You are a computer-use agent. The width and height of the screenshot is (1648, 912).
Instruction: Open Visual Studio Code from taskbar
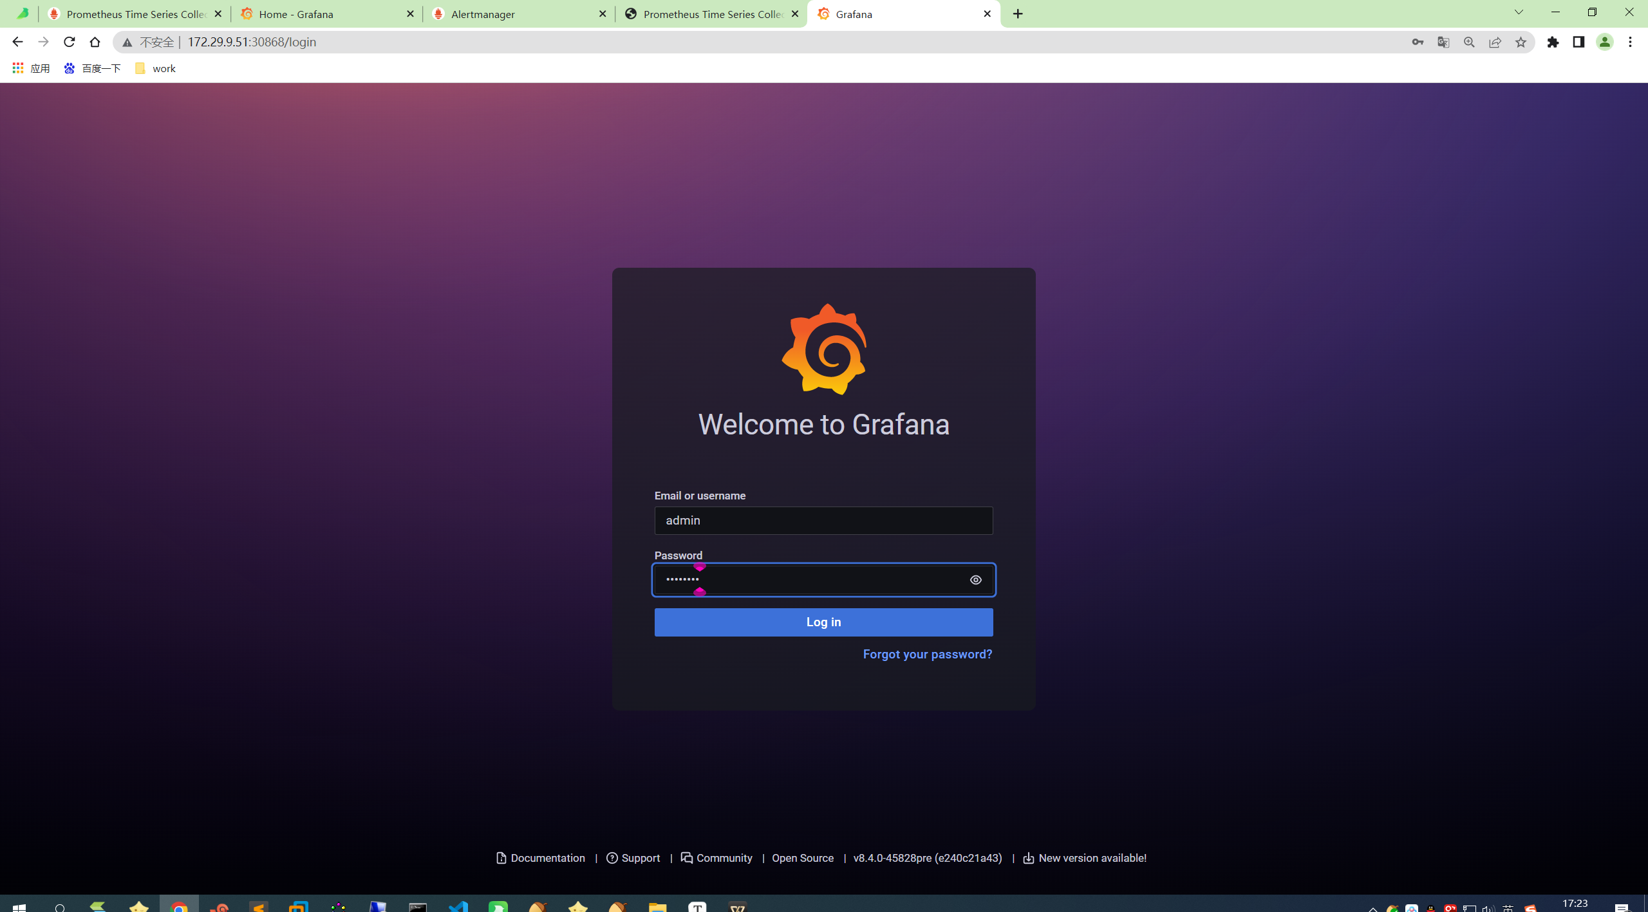click(x=458, y=906)
